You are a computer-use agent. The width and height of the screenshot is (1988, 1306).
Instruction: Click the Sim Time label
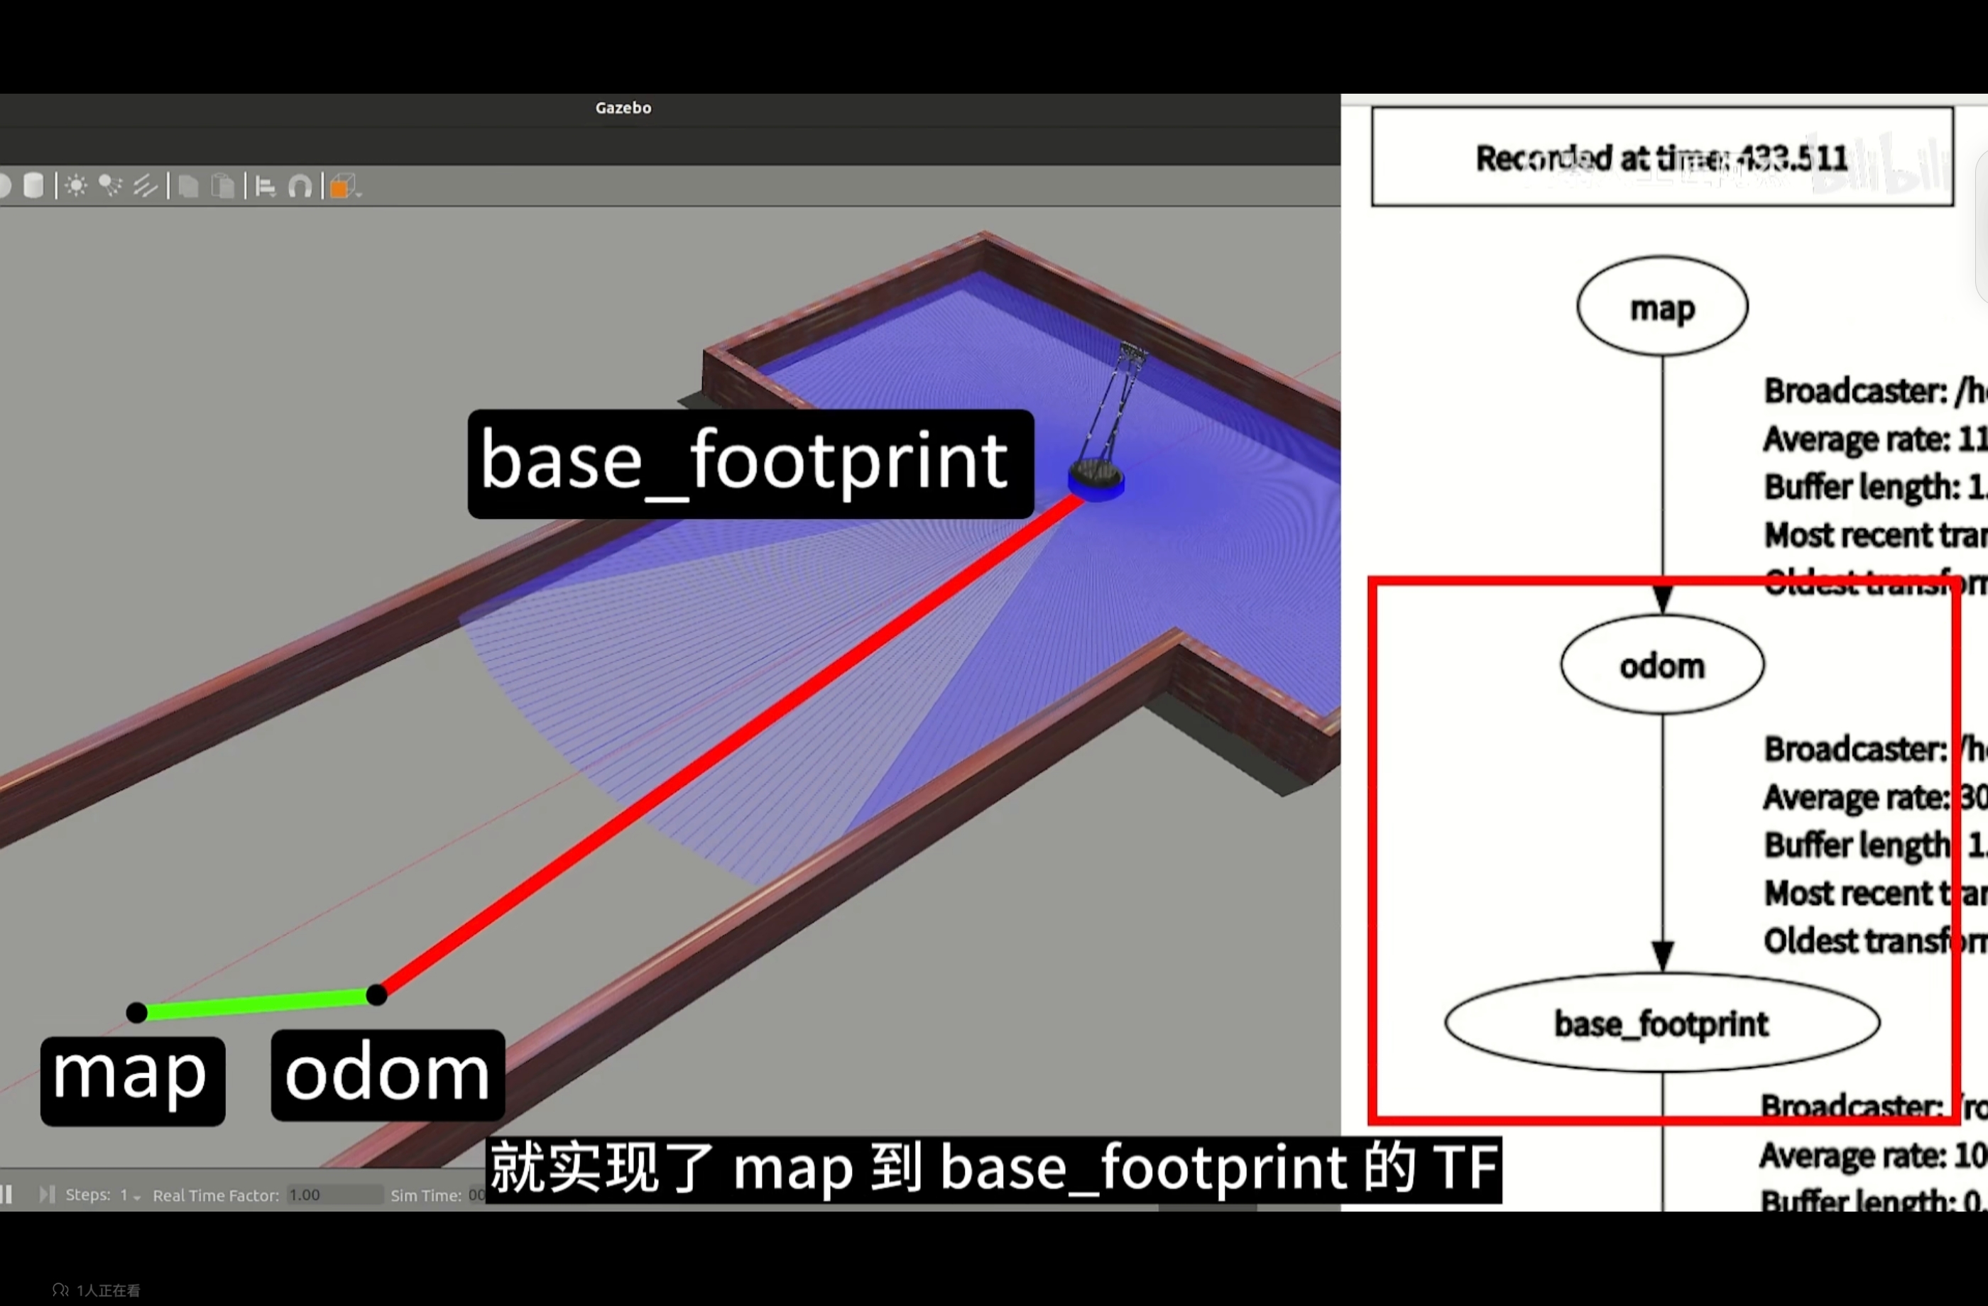[426, 1195]
